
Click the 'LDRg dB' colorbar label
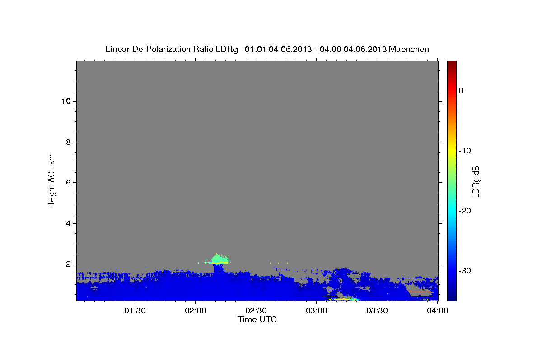pos(475,181)
